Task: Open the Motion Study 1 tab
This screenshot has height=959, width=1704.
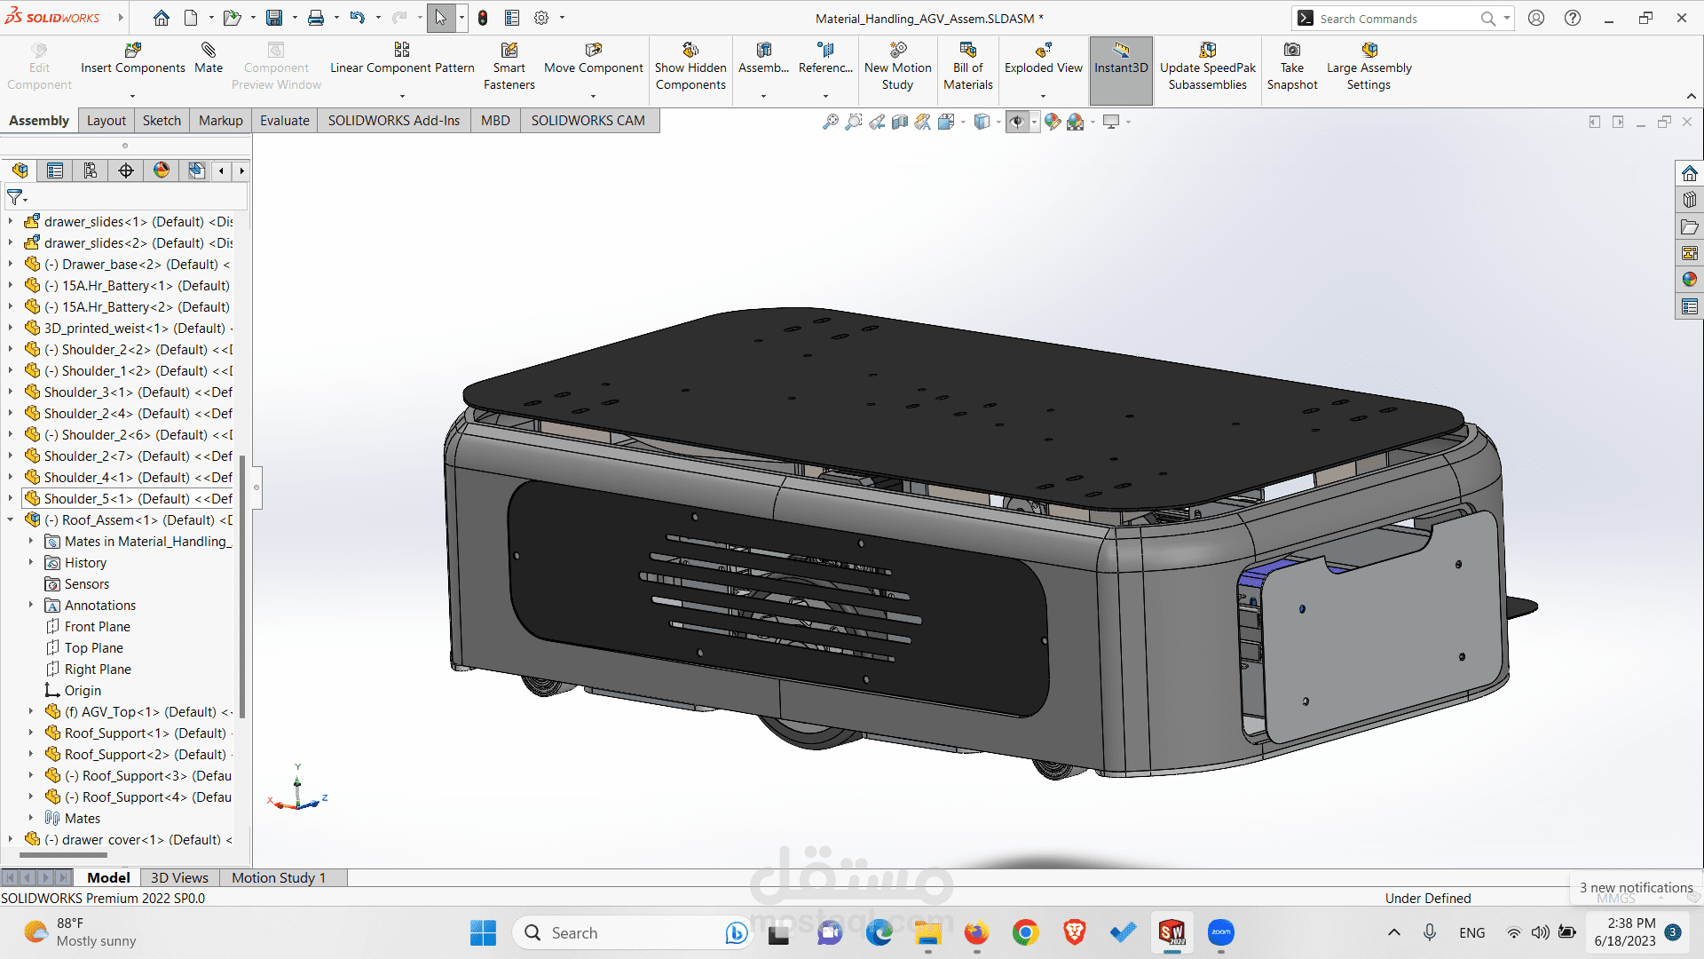Action: coord(279,878)
